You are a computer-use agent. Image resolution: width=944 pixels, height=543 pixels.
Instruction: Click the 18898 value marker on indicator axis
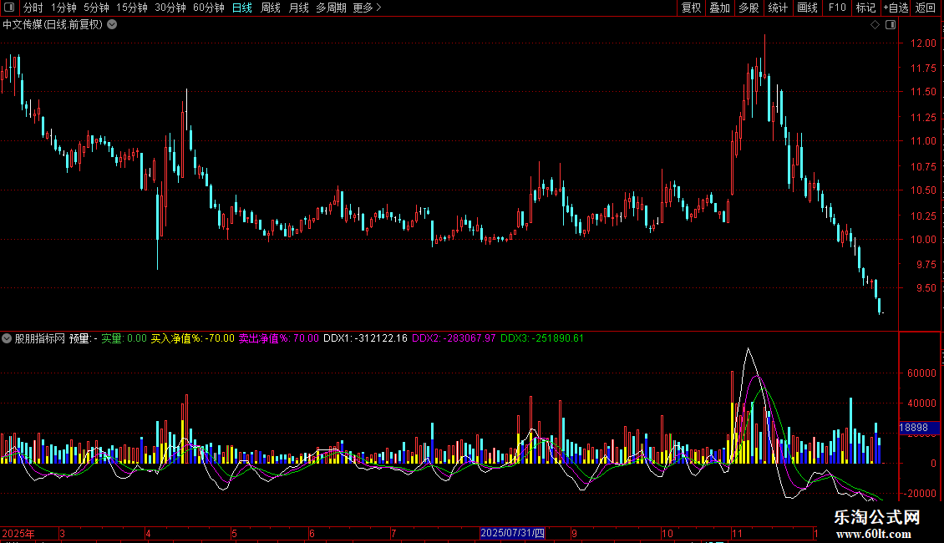[915, 428]
